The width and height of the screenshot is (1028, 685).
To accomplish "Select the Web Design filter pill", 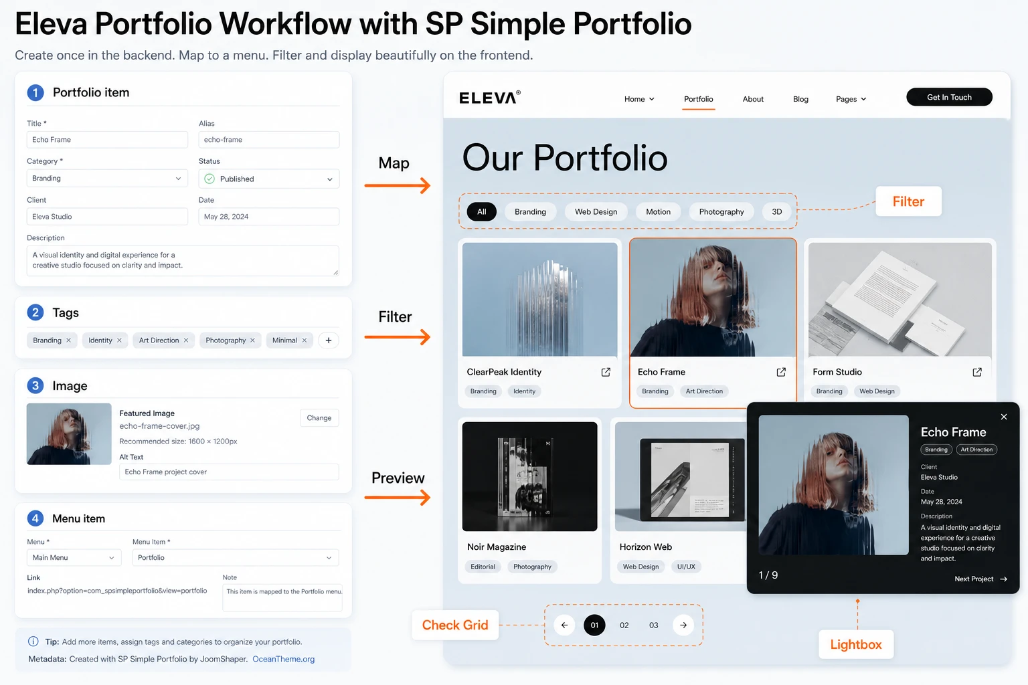I will [596, 212].
